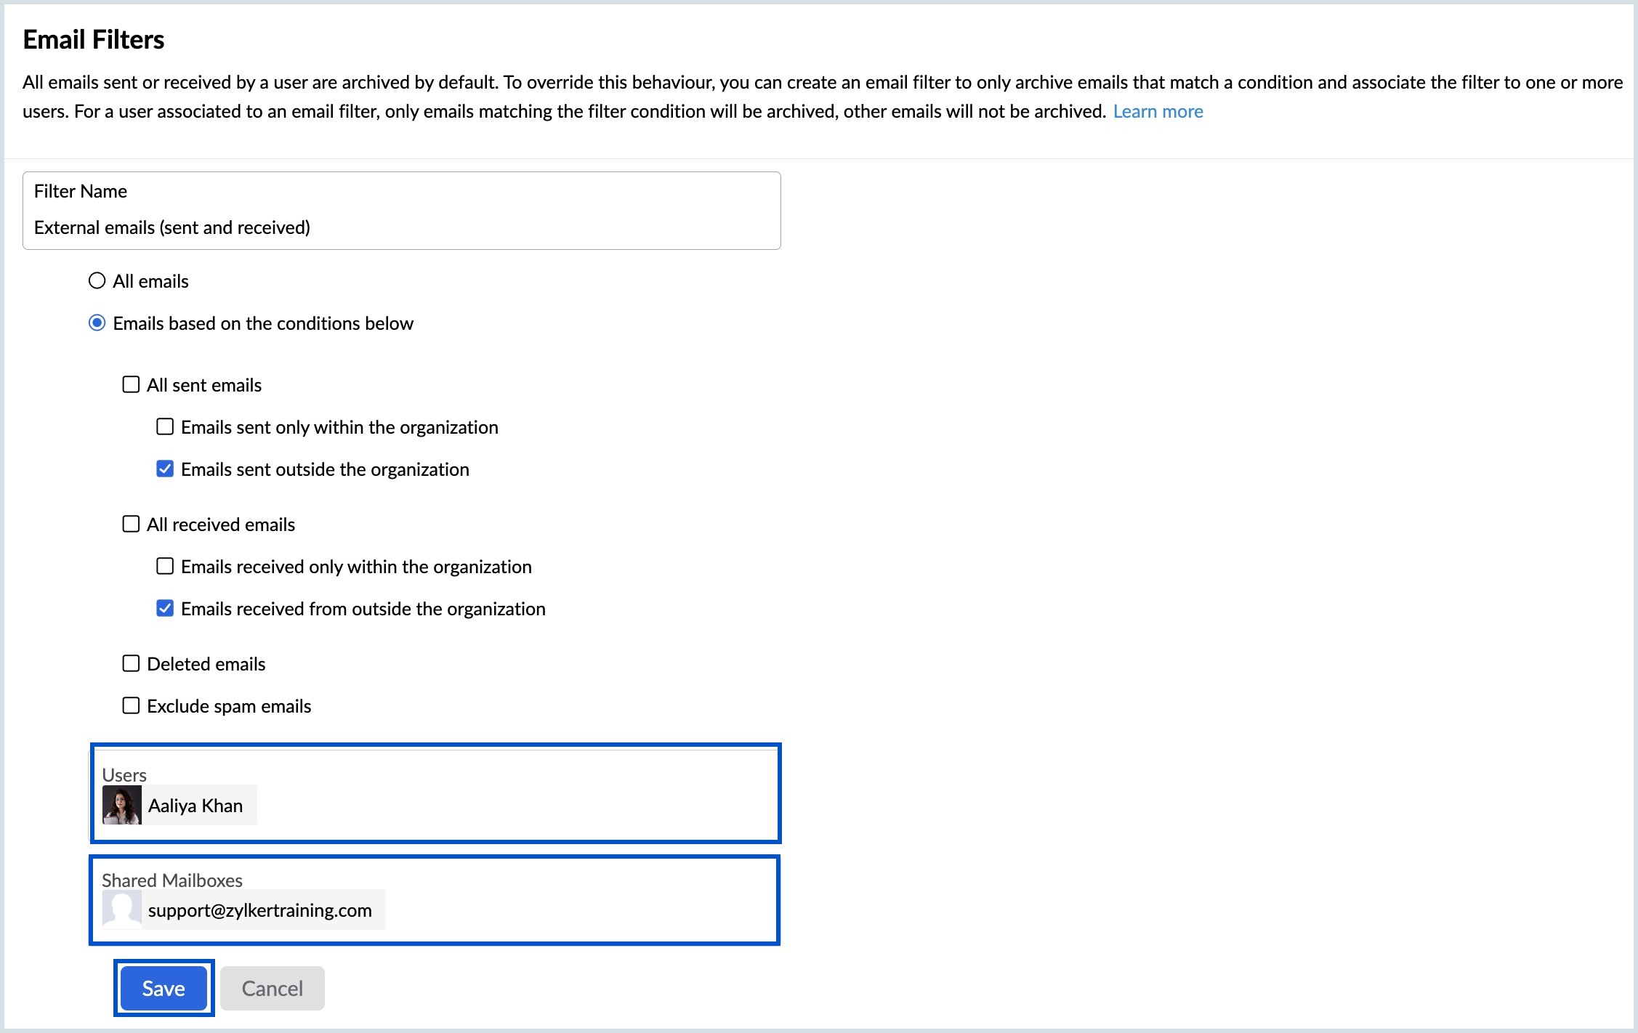Uncheck Emails sent outside the organization

[165, 469]
